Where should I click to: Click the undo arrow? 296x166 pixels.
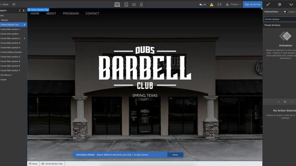pyautogui.click(x=201, y=5)
